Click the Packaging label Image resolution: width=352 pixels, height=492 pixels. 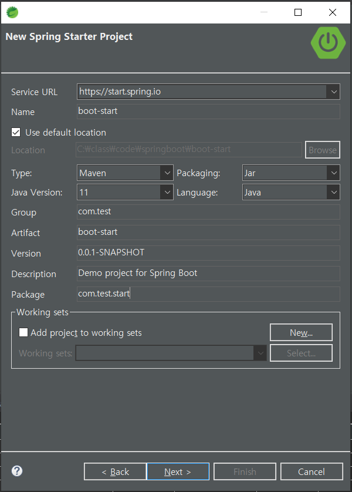[198, 173]
